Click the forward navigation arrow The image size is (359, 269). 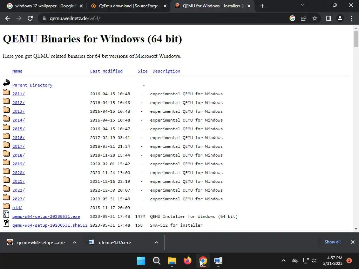click(x=19, y=18)
